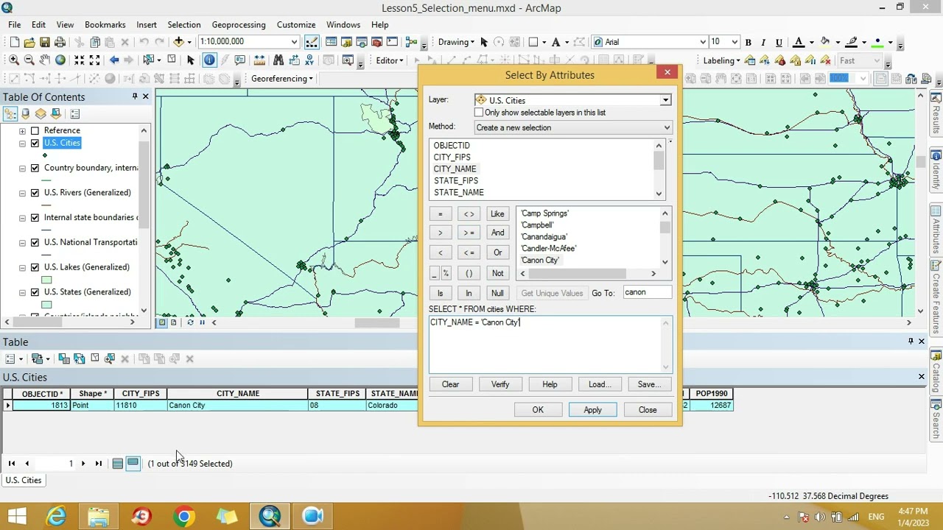This screenshot has height=530, width=943.
Task: Open the Arial font name dropdown
Action: (702, 42)
